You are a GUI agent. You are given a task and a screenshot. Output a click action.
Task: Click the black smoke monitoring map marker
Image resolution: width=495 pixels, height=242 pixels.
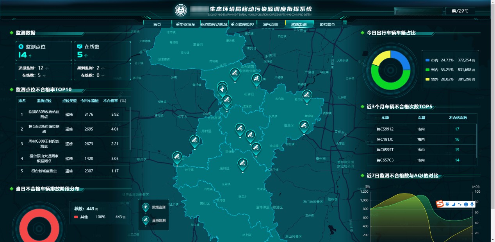222,89
